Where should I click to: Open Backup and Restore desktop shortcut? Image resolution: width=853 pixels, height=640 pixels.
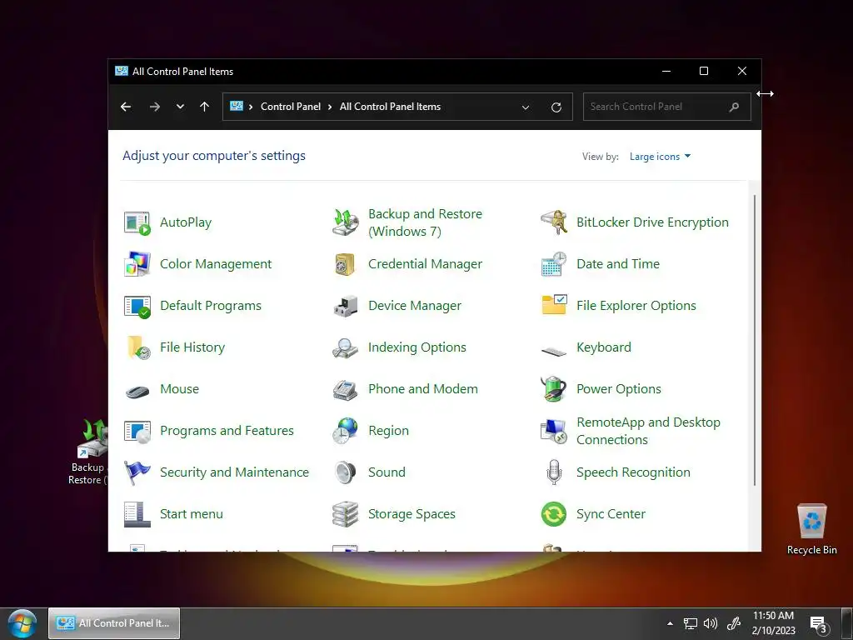pyautogui.click(x=88, y=452)
